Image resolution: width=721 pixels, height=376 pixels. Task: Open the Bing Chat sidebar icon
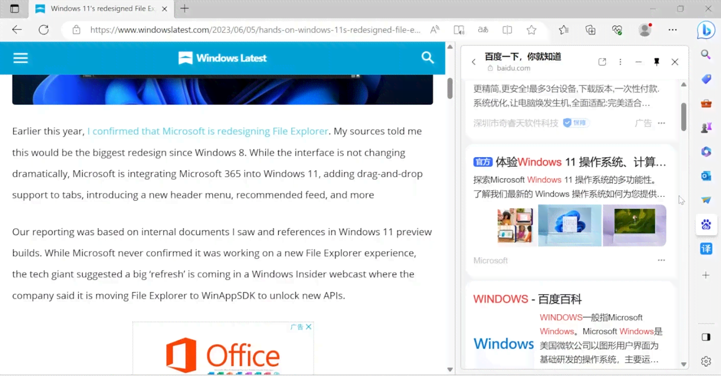706,31
